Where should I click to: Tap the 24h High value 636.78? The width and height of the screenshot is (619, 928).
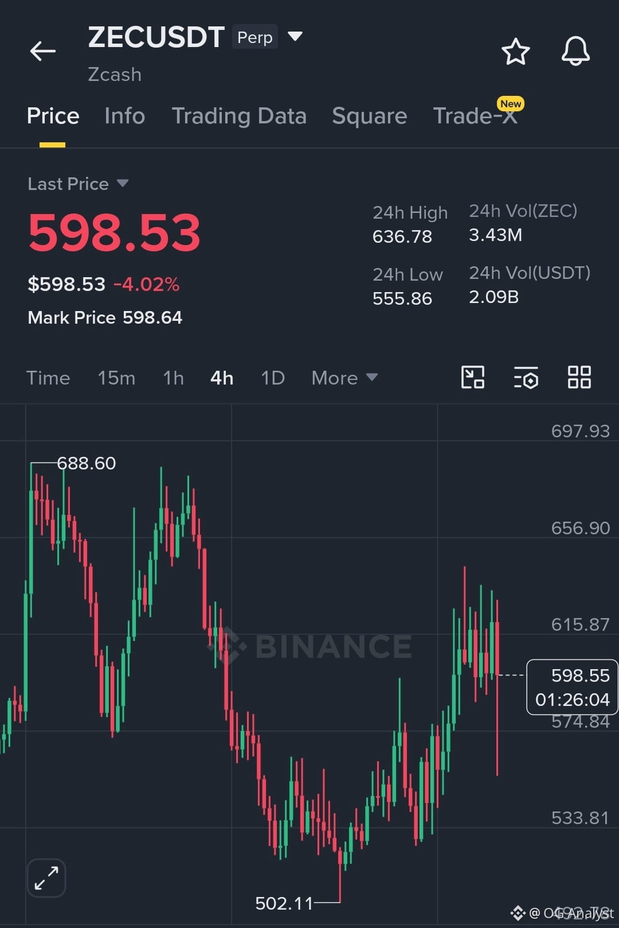click(x=402, y=236)
